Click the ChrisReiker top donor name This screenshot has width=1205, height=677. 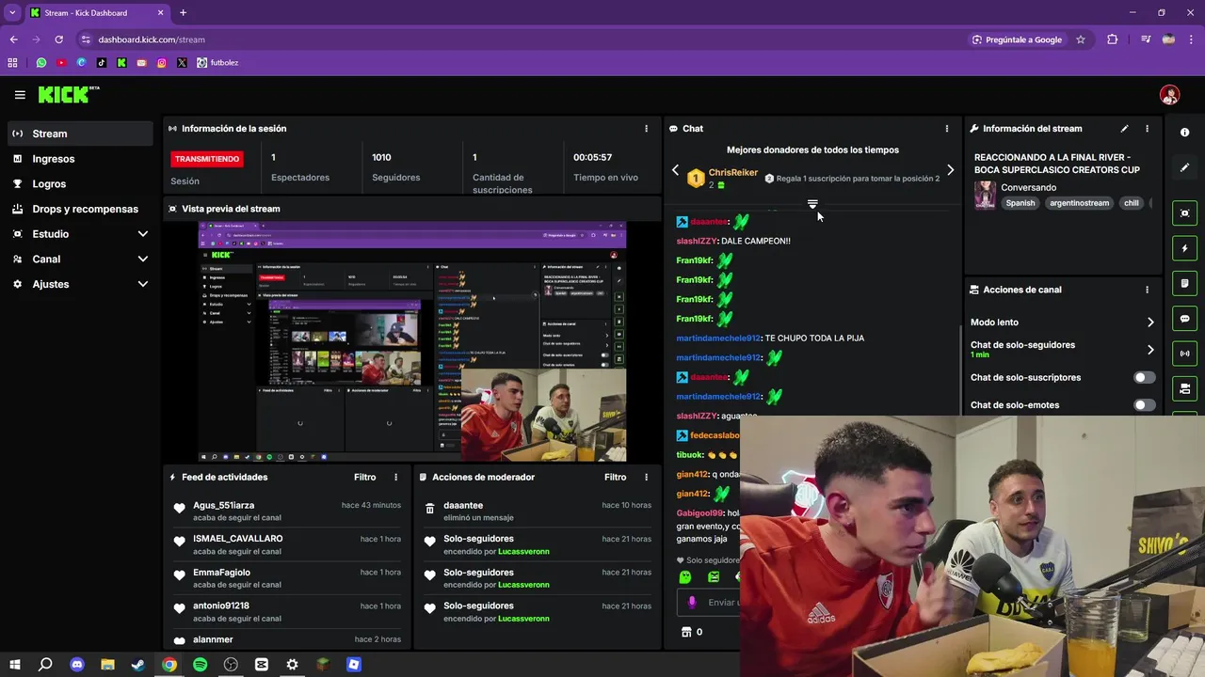733,172
